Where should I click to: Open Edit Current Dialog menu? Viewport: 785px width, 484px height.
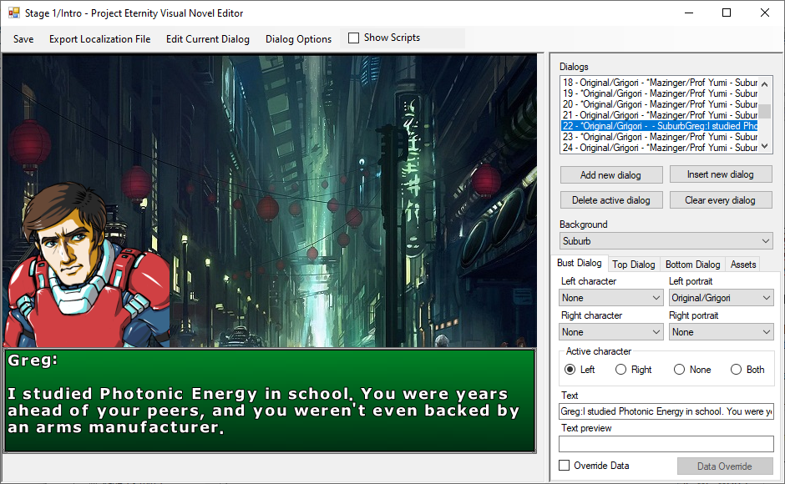(x=208, y=39)
